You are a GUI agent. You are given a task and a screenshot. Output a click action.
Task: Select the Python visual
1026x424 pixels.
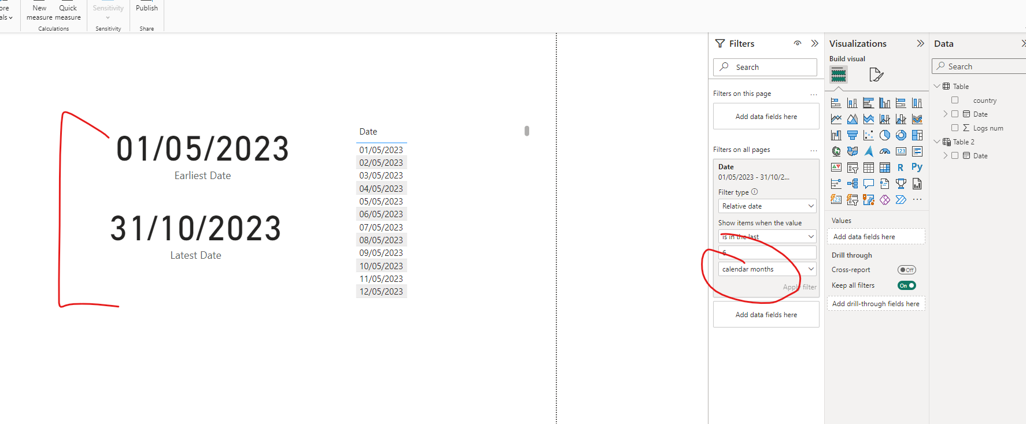[x=917, y=168]
